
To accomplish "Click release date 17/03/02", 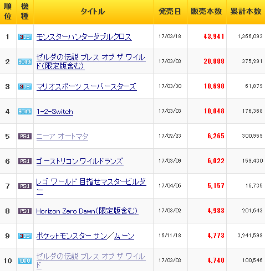I will tap(170, 211).
